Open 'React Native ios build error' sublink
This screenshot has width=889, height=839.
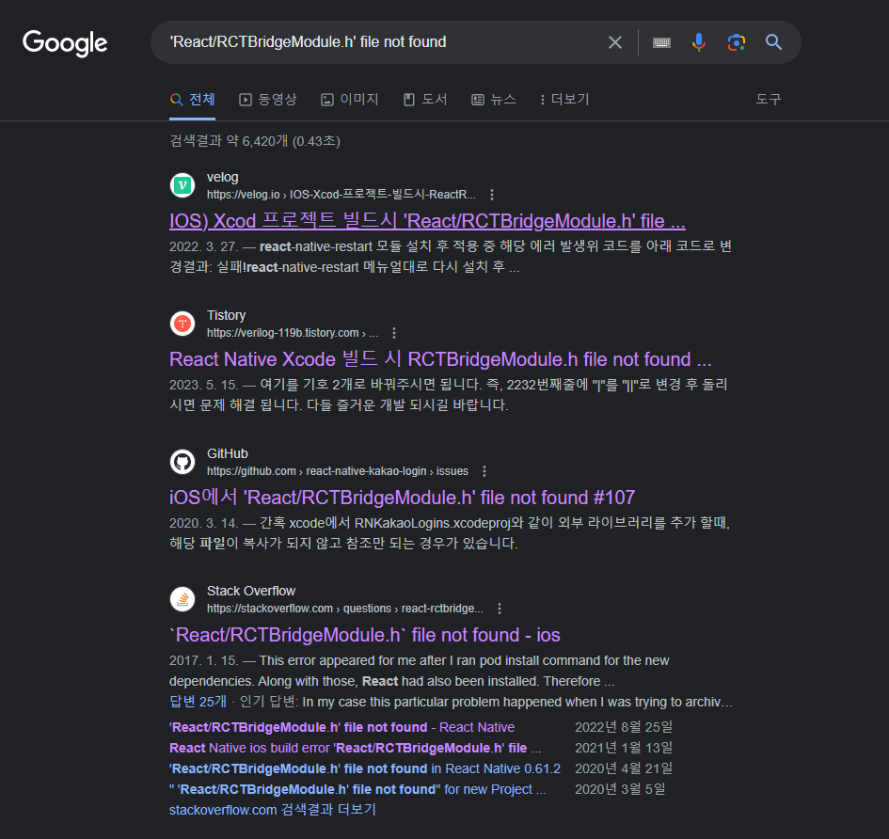(355, 749)
